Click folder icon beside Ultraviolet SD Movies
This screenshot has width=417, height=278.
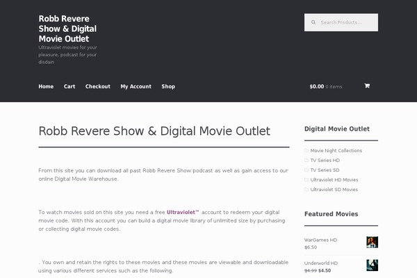tap(306, 190)
